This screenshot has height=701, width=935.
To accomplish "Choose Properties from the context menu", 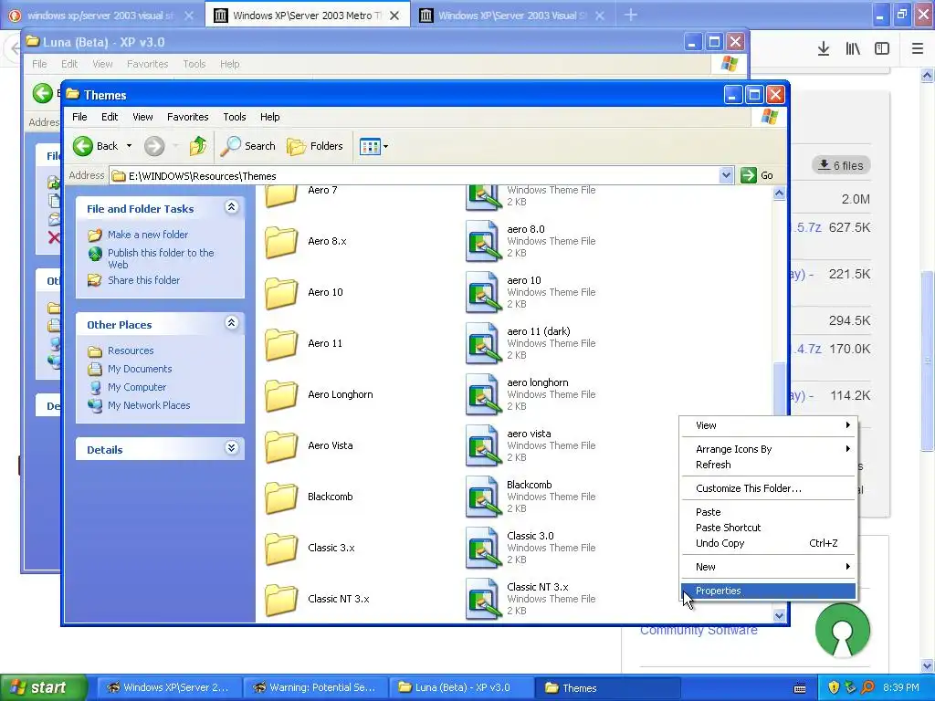I will click(x=768, y=591).
